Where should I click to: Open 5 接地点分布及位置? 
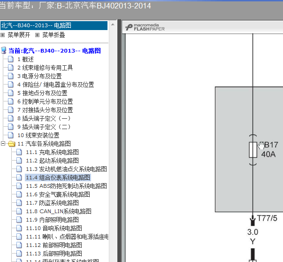click(42, 93)
